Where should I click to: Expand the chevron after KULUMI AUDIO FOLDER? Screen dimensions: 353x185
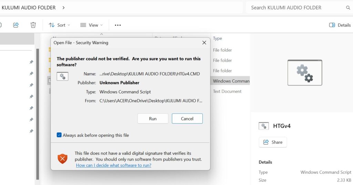coord(63,8)
